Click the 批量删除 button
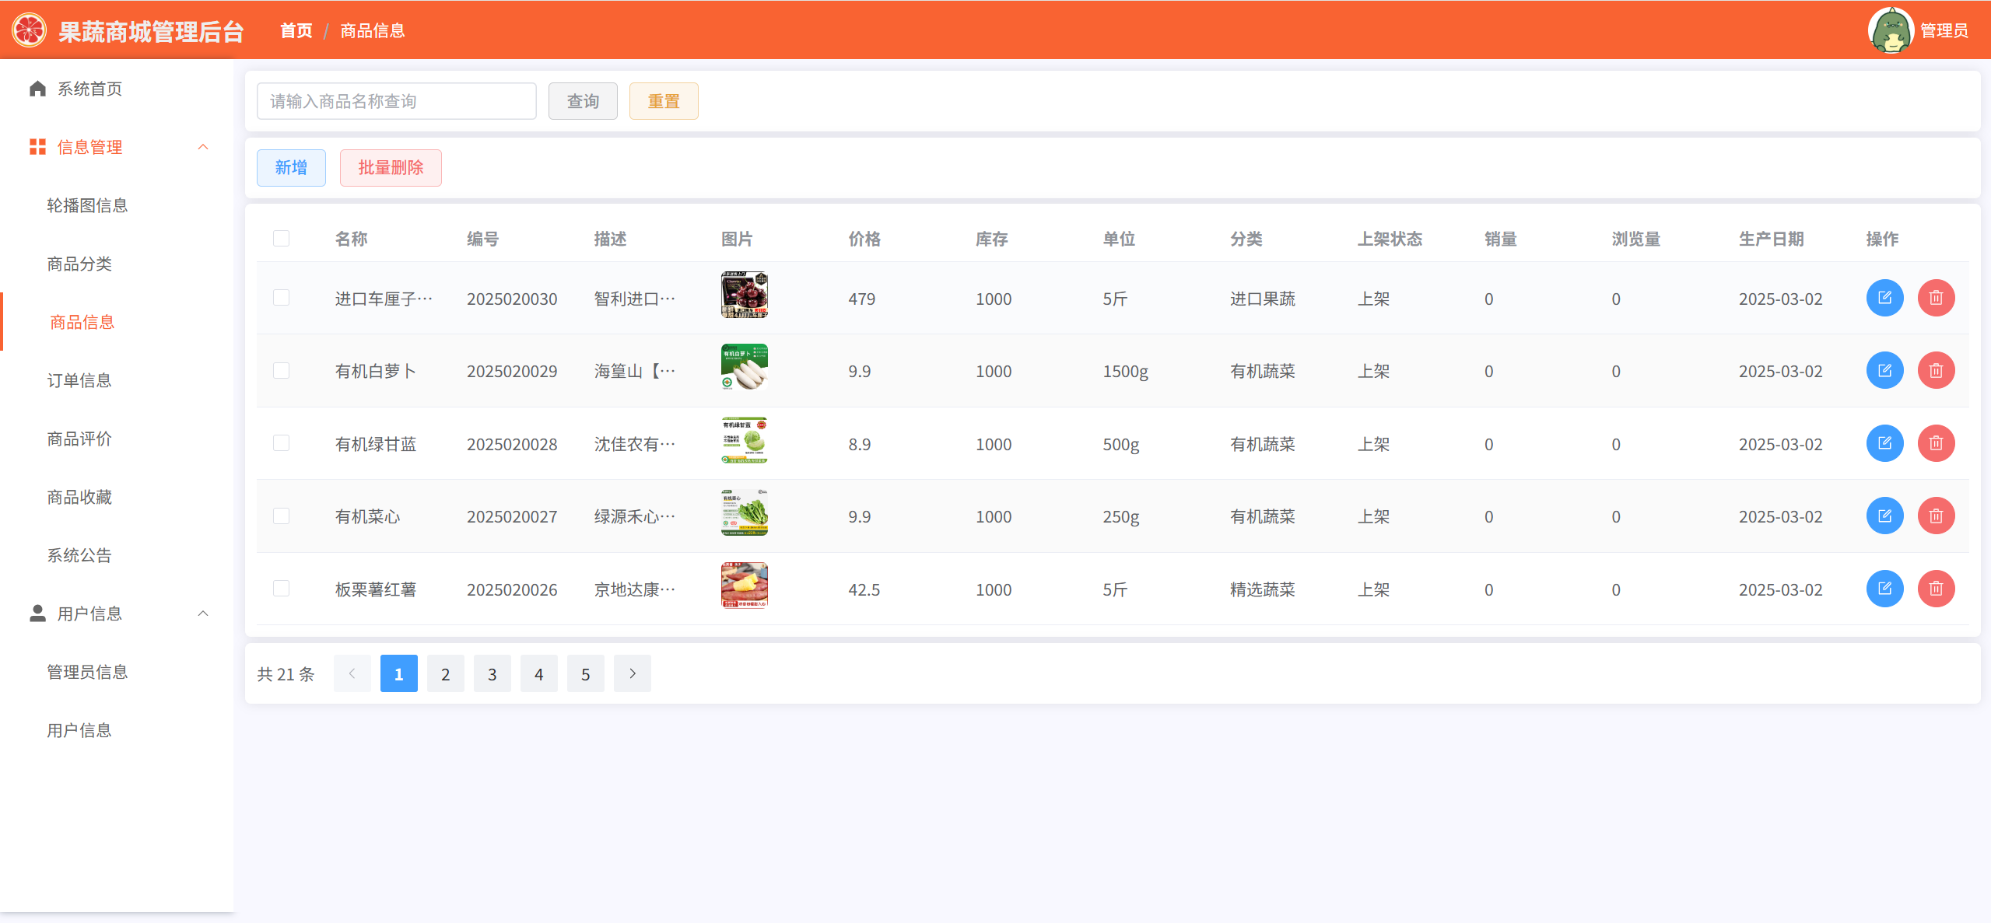Image resolution: width=1991 pixels, height=923 pixels. [x=391, y=167]
